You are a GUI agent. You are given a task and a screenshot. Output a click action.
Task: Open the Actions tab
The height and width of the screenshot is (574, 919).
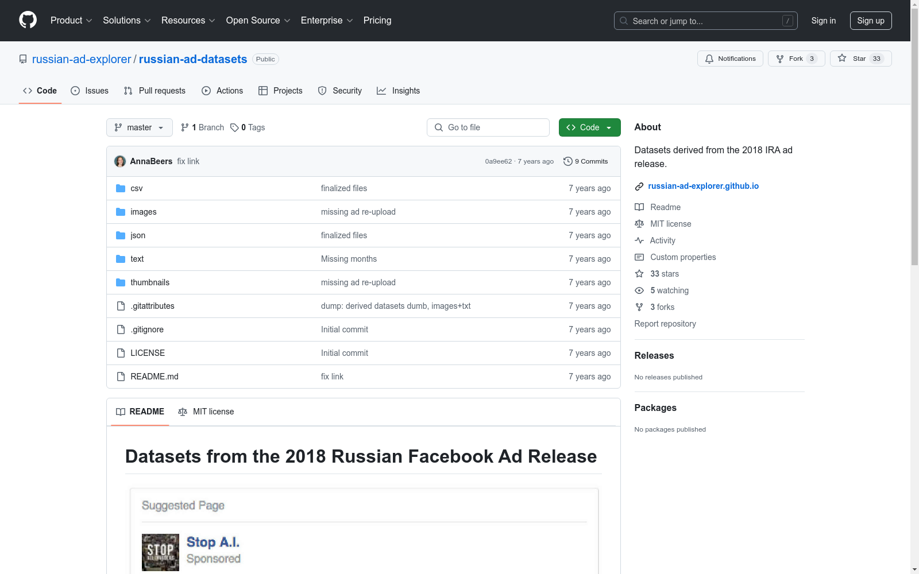(222, 91)
